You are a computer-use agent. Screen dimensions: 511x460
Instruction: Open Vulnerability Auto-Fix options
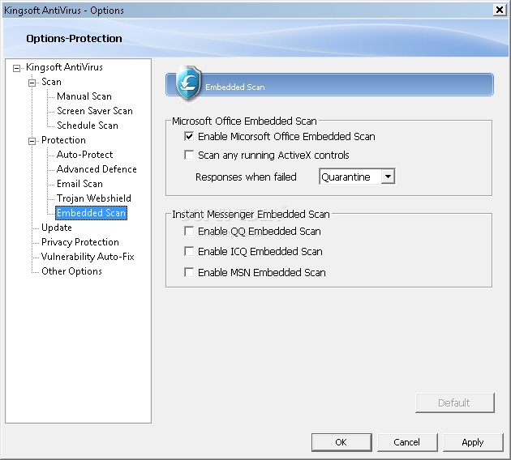[x=88, y=257]
